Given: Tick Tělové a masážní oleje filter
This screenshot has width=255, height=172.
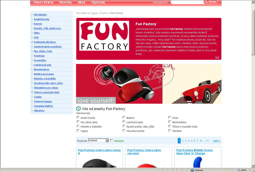Looking at the screenshot, I should (170, 126).
